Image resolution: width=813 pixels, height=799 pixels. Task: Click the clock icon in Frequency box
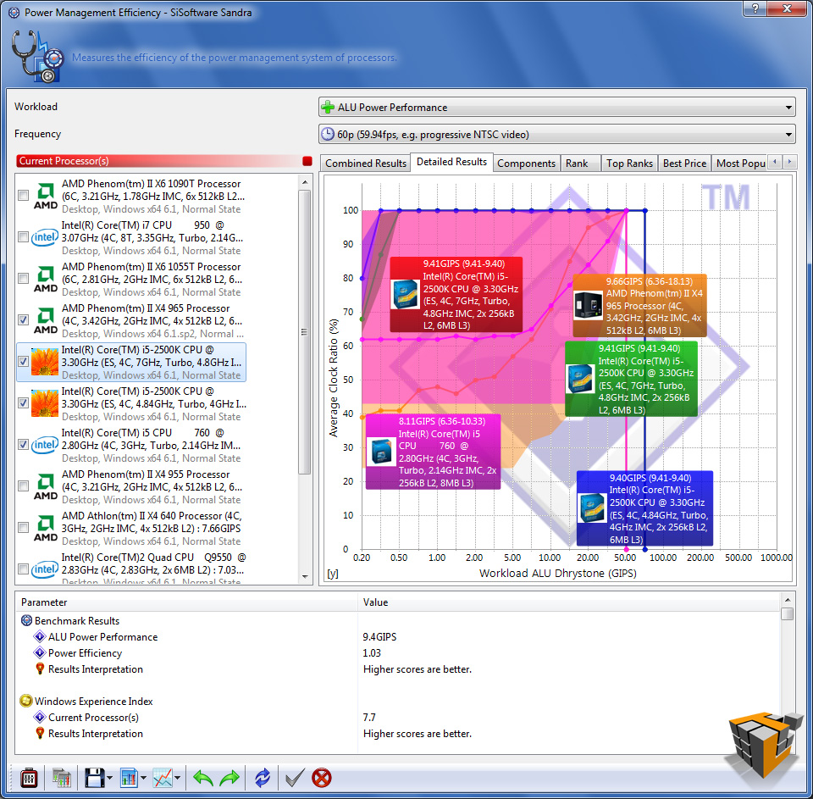pos(328,135)
